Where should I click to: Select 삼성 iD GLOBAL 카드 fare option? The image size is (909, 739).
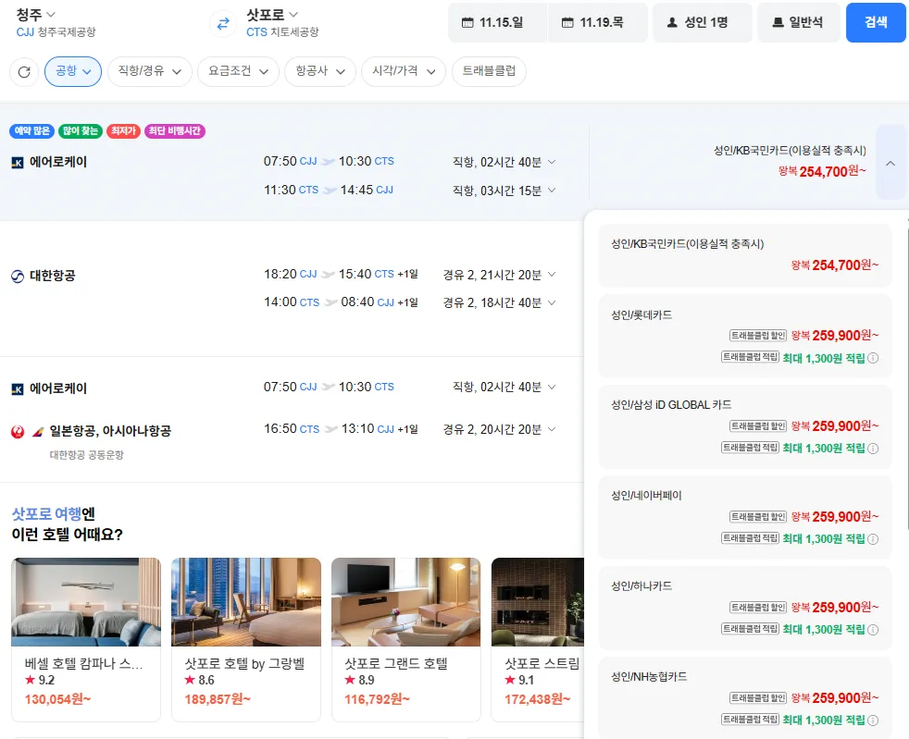click(745, 426)
